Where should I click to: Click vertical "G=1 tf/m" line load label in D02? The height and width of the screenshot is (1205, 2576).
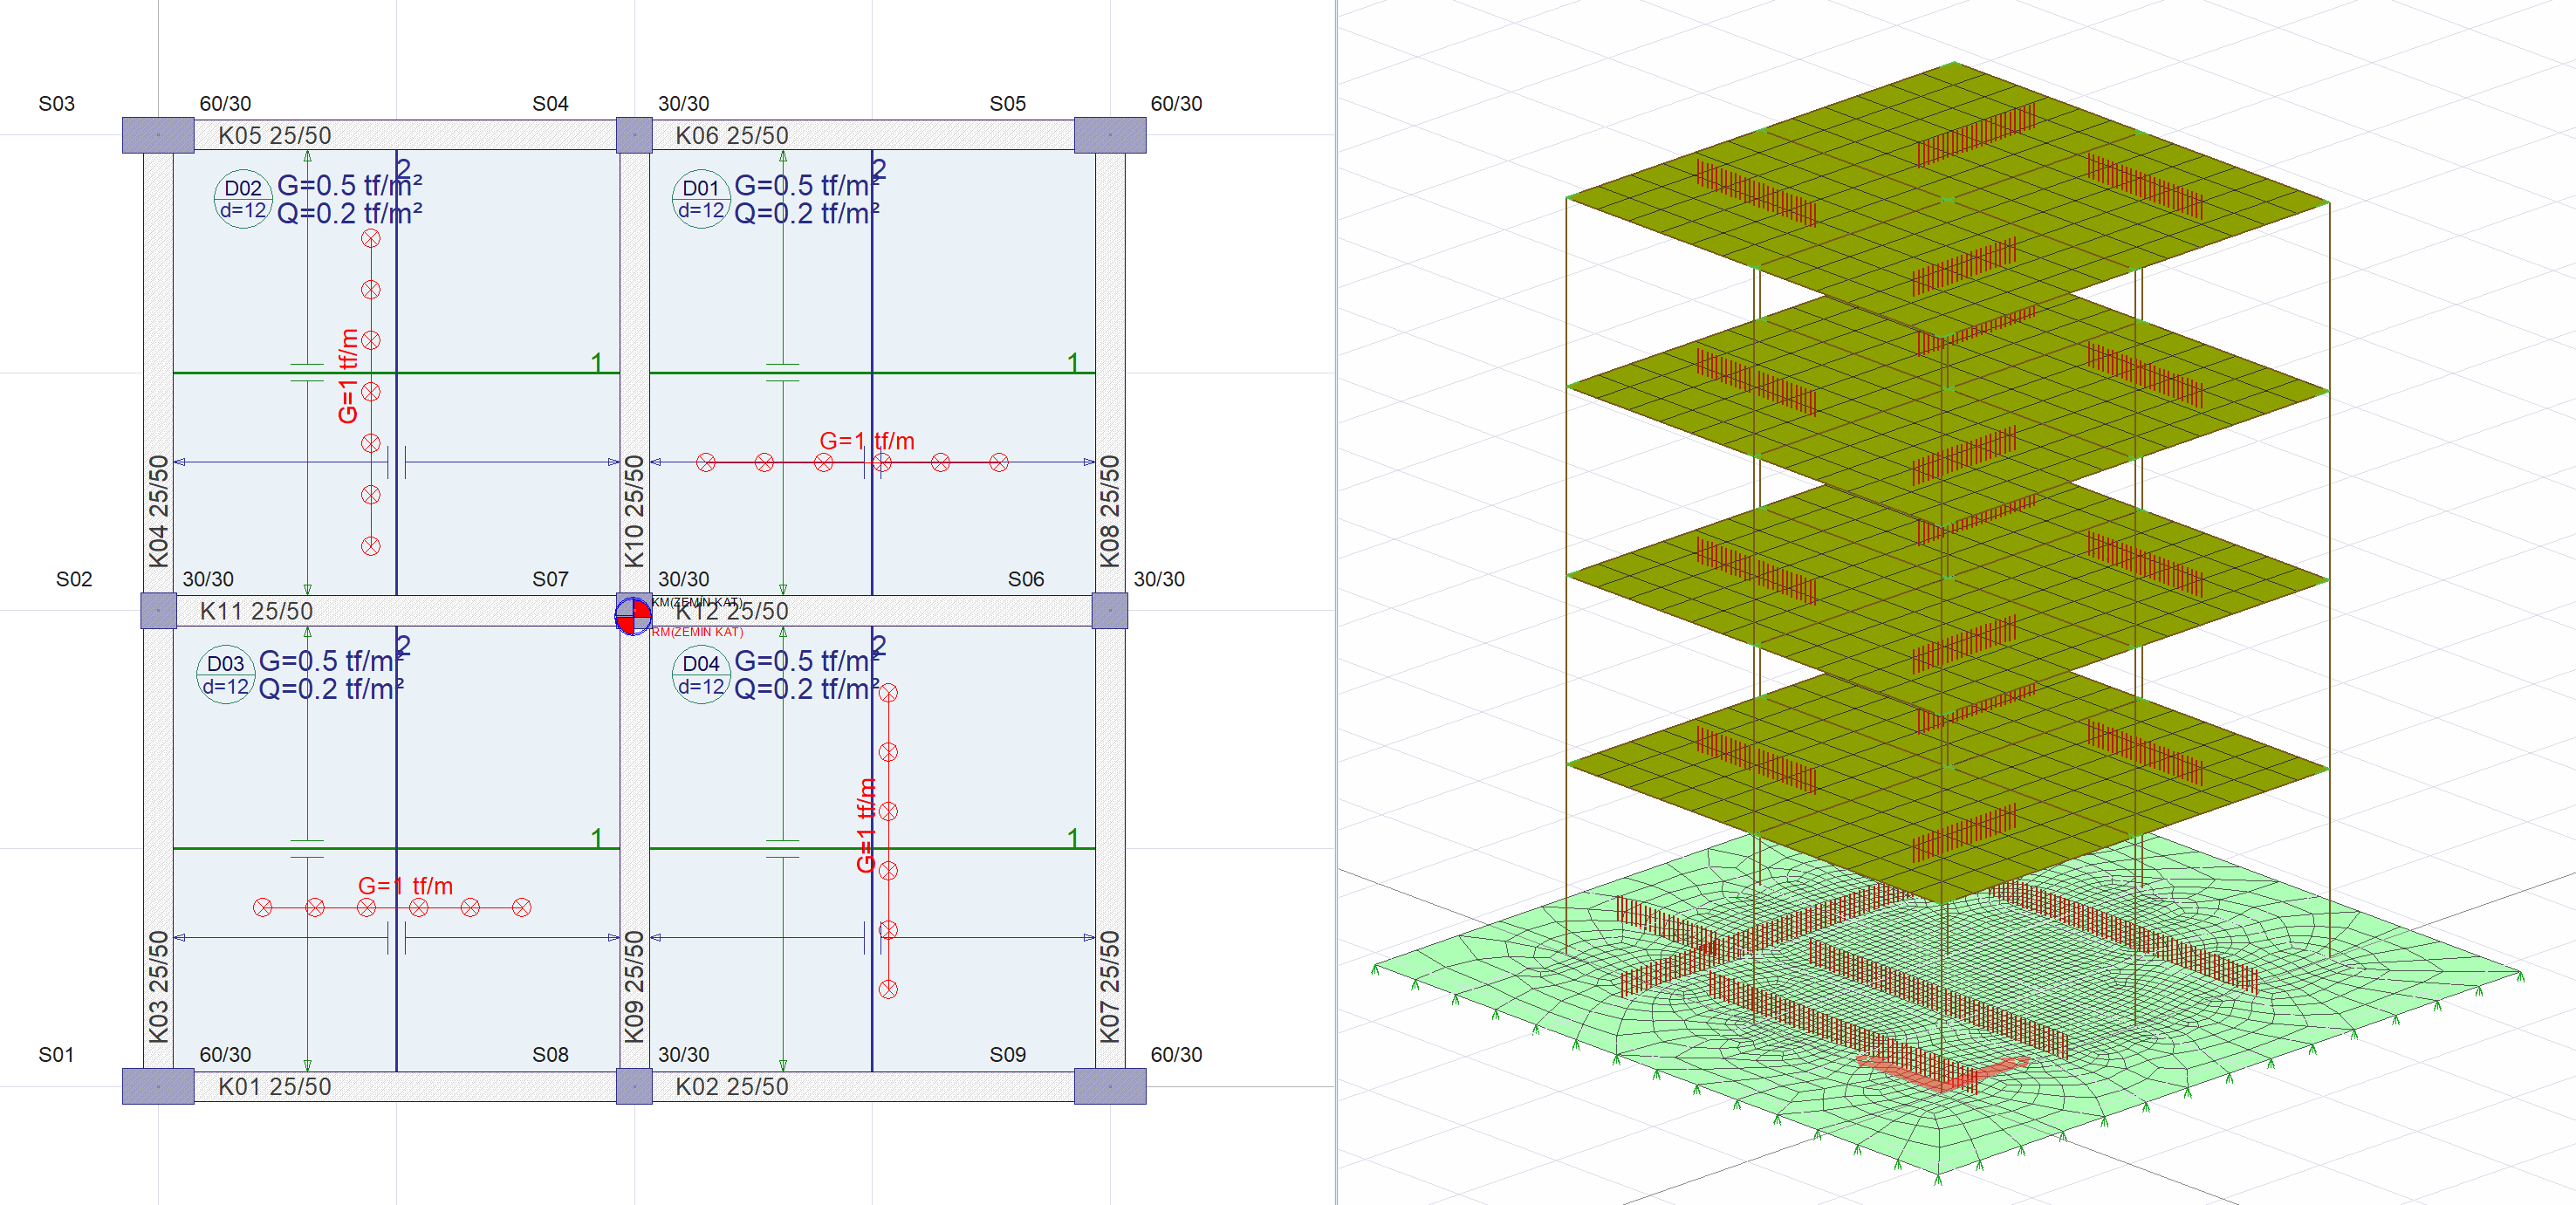pyautogui.click(x=348, y=376)
